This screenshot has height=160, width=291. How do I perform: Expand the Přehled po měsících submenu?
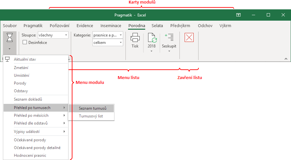[36, 115]
